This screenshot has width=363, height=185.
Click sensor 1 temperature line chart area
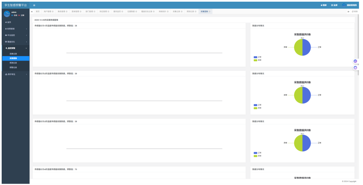[x=139, y=47]
